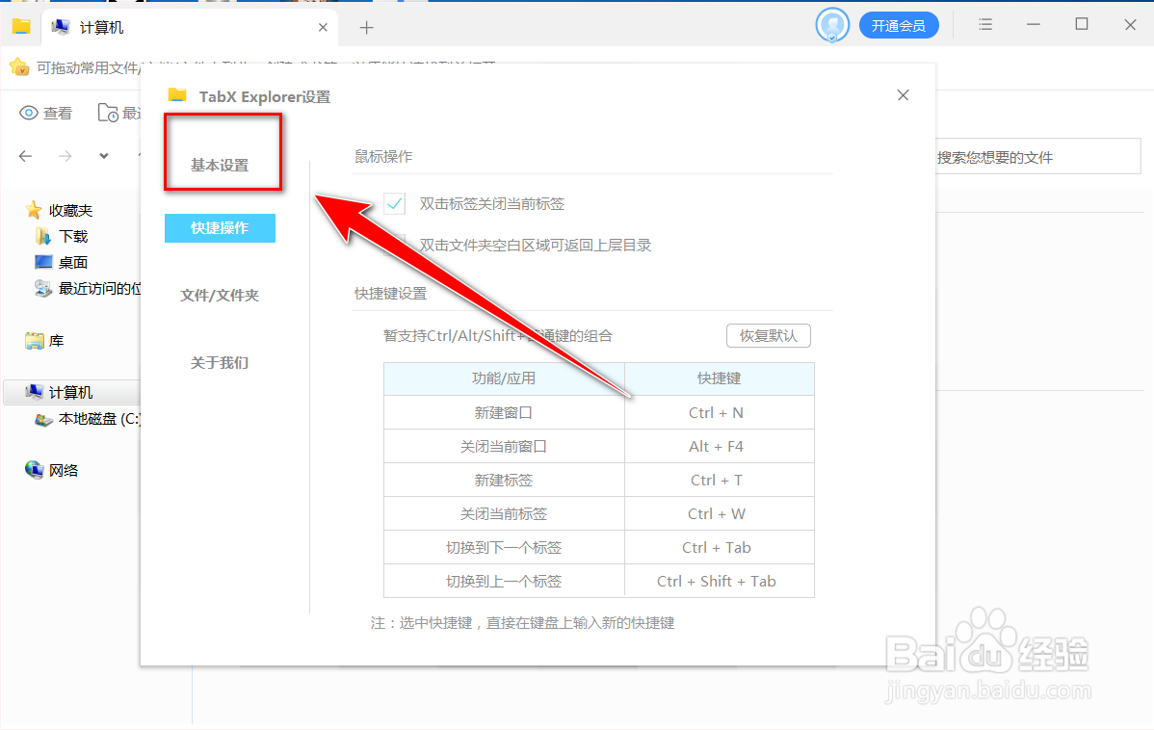Viewport: 1154px width, 730px height.
Task: Select 计算机 in the sidebar tree
Action: 72,392
